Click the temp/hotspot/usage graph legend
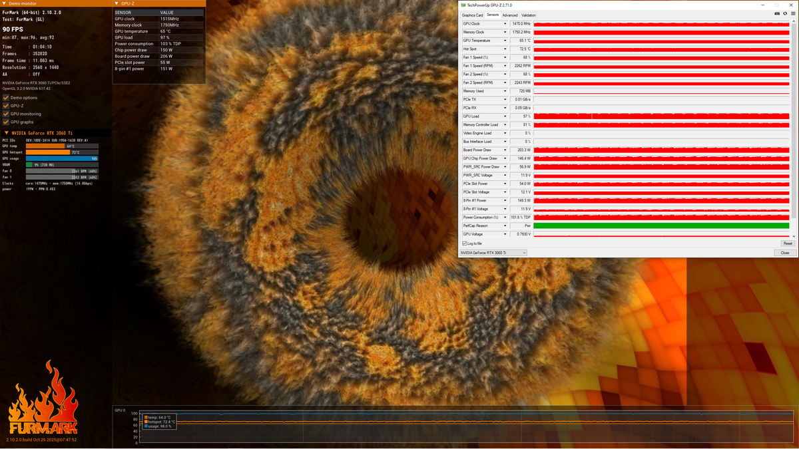 (x=159, y=422)
